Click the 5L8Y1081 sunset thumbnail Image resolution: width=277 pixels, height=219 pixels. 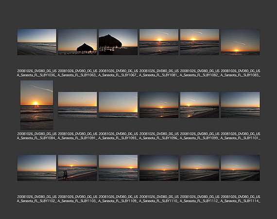159,42
